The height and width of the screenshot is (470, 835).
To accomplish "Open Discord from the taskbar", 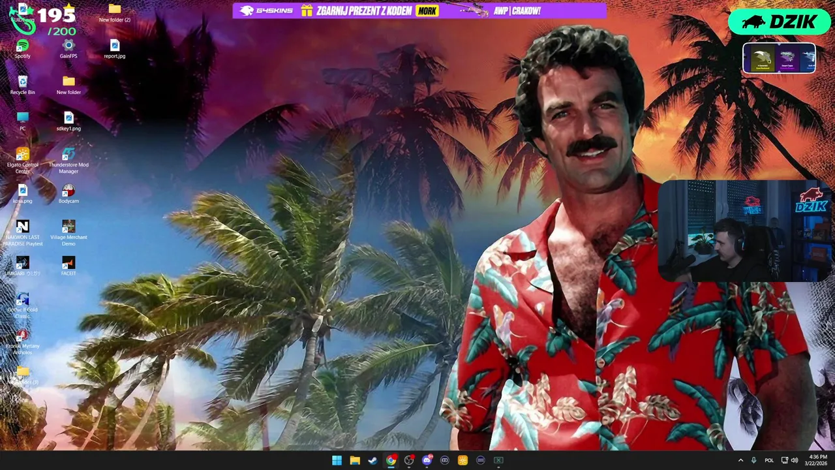I will point(427,460).
